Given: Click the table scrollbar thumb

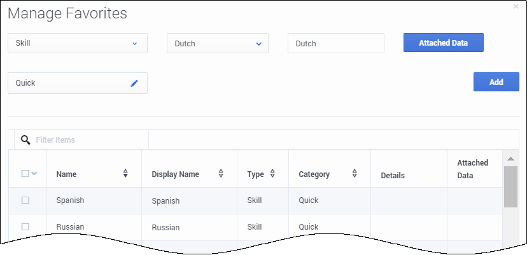Looking at the screenshot, I should coord(510,186).
